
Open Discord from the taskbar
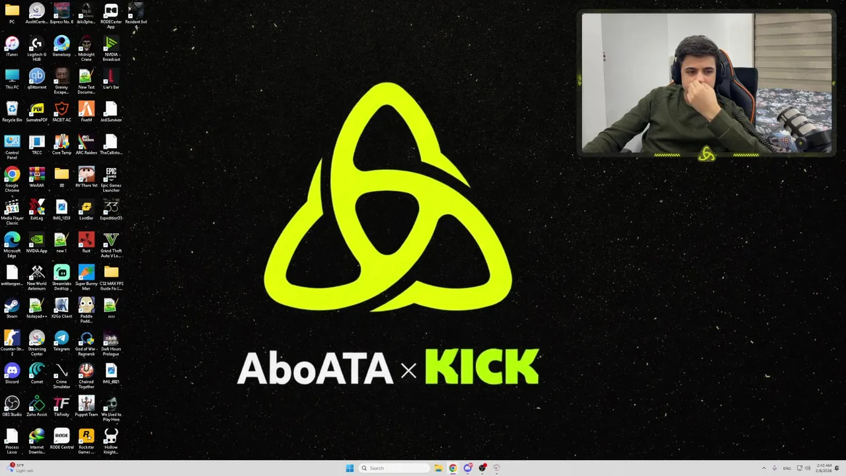(x=467, y=468)
